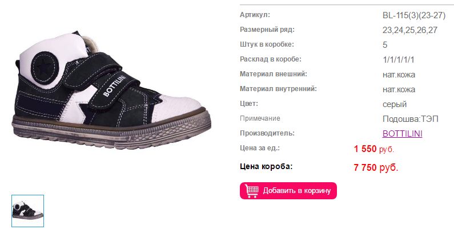Viewport: 454px width, 242px height.
Task: Click the Артикул label
Action: point(255,15)
